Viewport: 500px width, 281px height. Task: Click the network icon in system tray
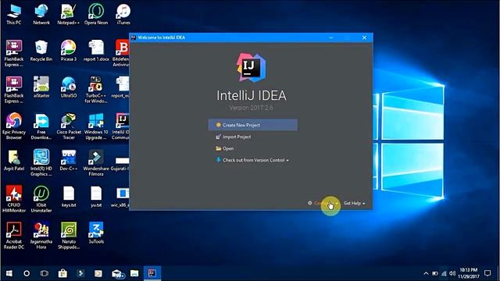click(444, 273)
